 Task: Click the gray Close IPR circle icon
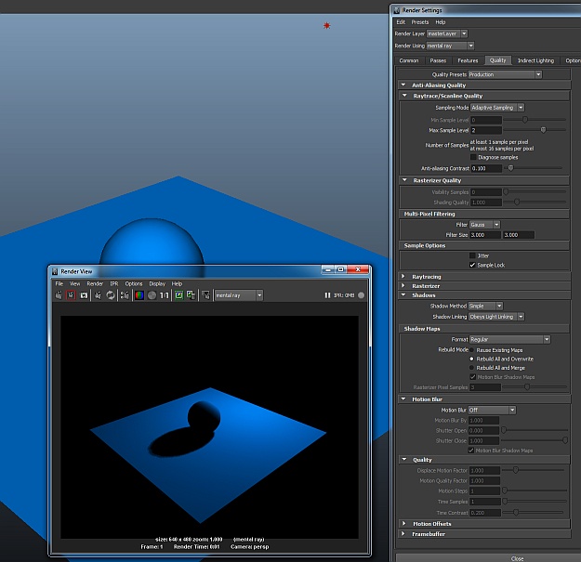(x=361, y=295)
